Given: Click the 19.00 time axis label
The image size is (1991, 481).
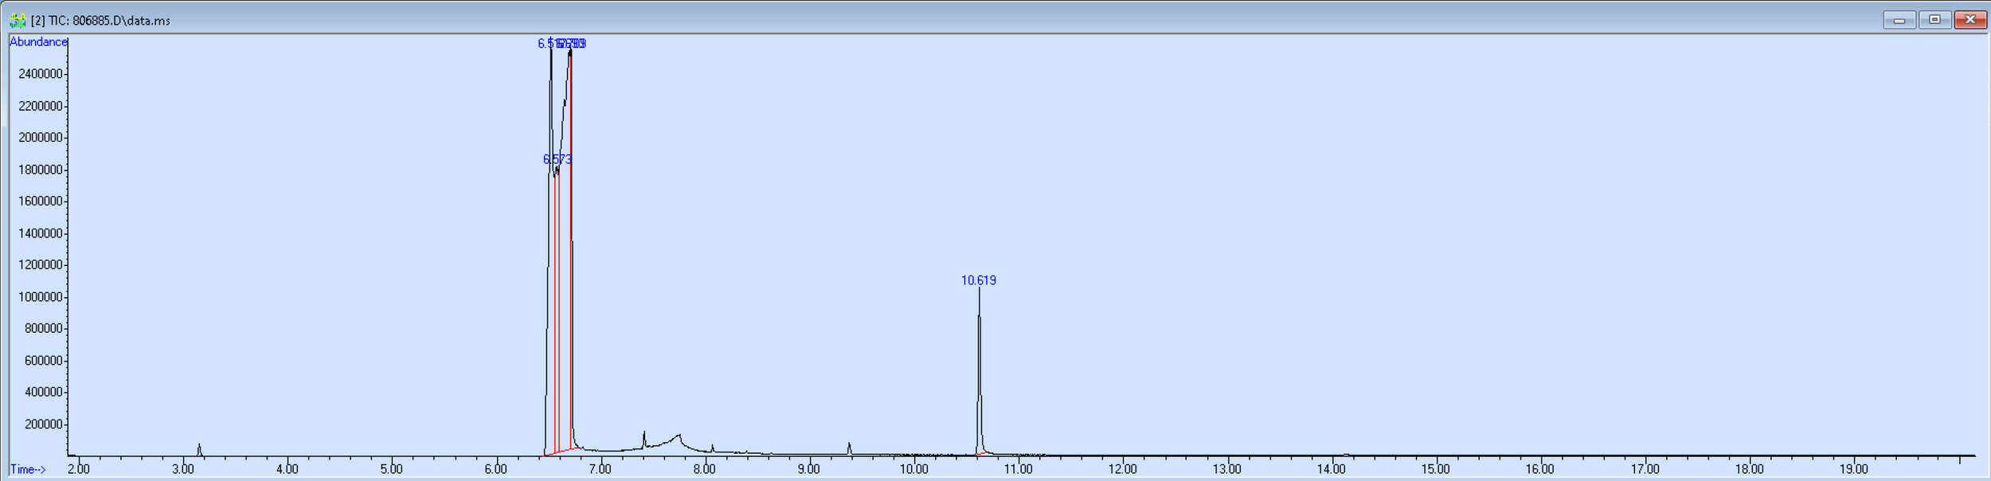Looking at the screenshot, I should (1854, 469).
